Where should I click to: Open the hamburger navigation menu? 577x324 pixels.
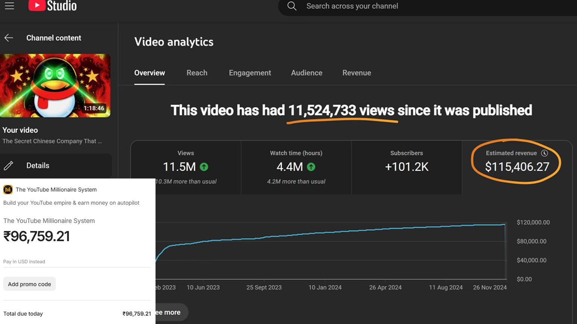point(9,6)
